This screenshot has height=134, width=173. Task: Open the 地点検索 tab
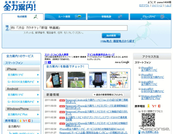click(23, 17)
